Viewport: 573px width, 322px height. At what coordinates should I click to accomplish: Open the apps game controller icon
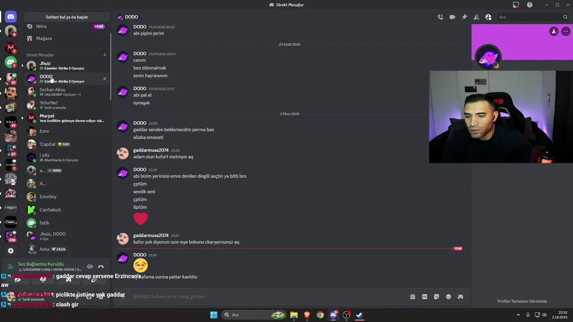pyautogui.click(x=460, y=297)
